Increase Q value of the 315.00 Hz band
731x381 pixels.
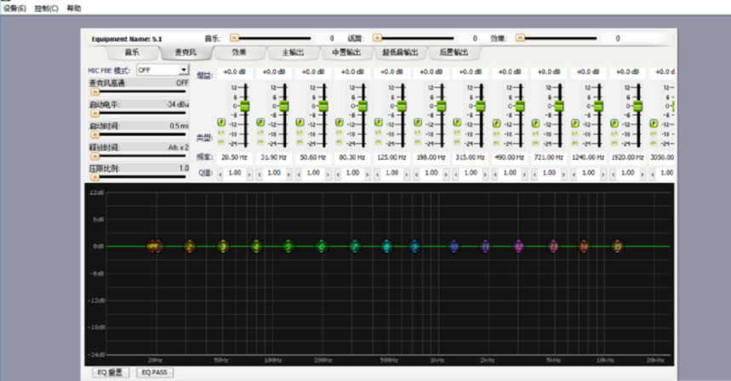point(485,173)
